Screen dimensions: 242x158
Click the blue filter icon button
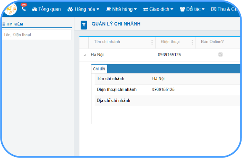point(84,25)
